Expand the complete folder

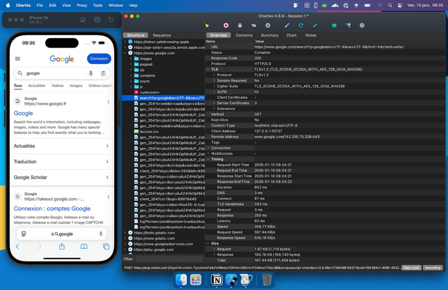coord(131,76)
